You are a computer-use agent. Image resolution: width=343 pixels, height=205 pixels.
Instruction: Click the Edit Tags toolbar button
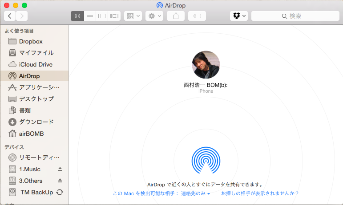[197, 16]
